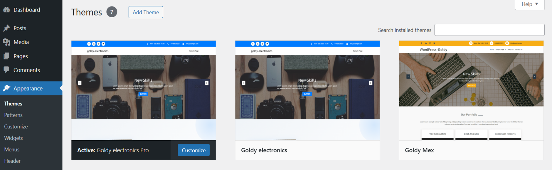Click the Dashboard gauge icon

(x=6, y=10)
